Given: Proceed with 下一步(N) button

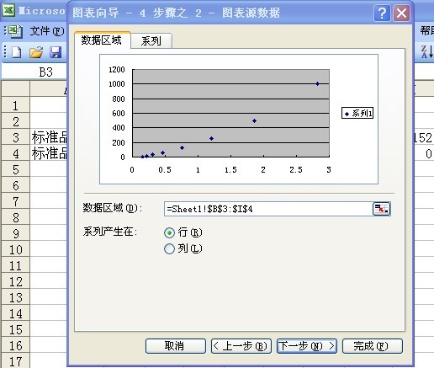Looking at the screenshot, I should pos(307,346).
